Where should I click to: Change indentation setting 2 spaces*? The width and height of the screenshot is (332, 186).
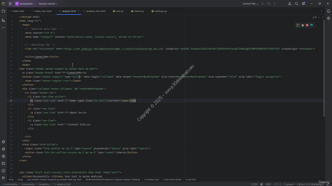coord(289,184)
